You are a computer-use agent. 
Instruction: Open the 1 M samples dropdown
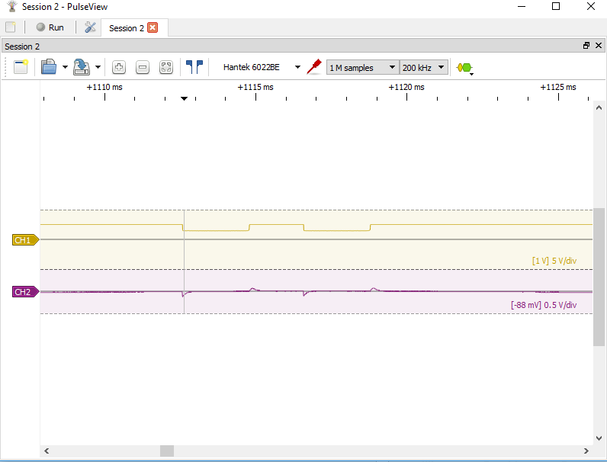(x=363, y=68)
